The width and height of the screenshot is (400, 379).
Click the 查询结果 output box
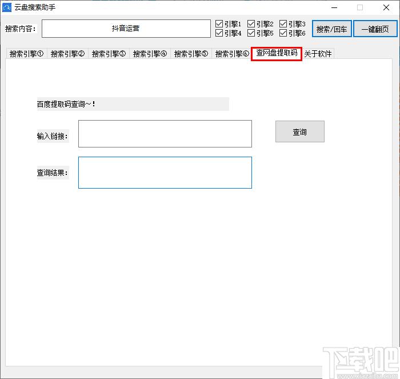pyautogui.click(x=165, y=173)
